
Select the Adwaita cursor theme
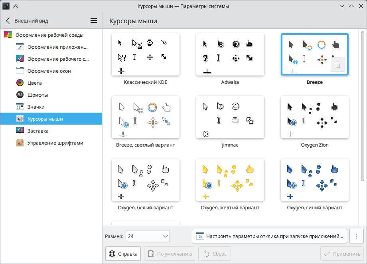230,54
